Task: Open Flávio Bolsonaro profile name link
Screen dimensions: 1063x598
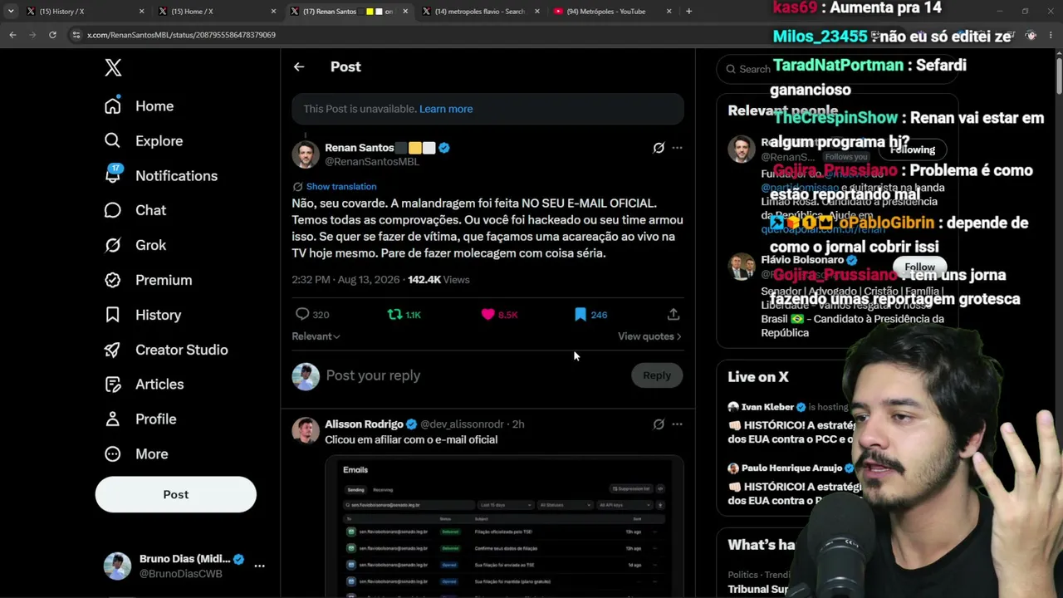Action: (x=802, y=260)
